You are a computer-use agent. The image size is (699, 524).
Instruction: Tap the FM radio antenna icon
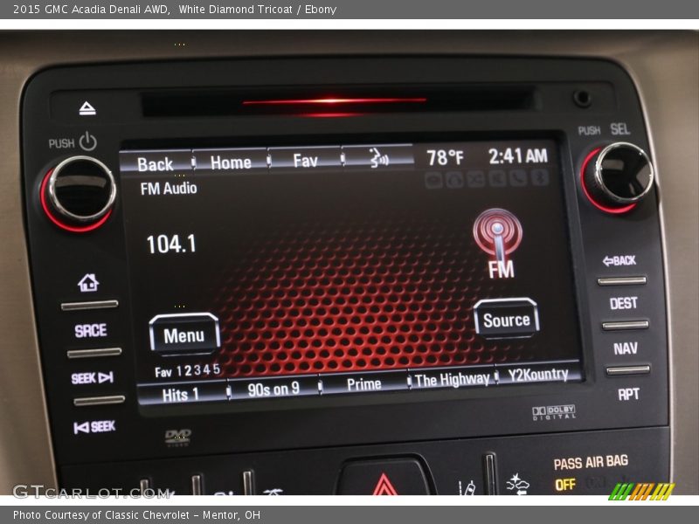click(498, 236)
